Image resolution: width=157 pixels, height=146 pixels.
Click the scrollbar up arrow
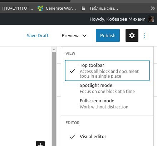pyautogui.click(x=54, y=49)
